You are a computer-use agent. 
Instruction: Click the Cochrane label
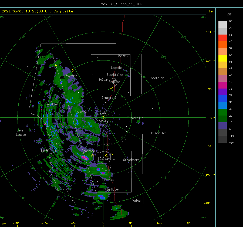(88, 151)
